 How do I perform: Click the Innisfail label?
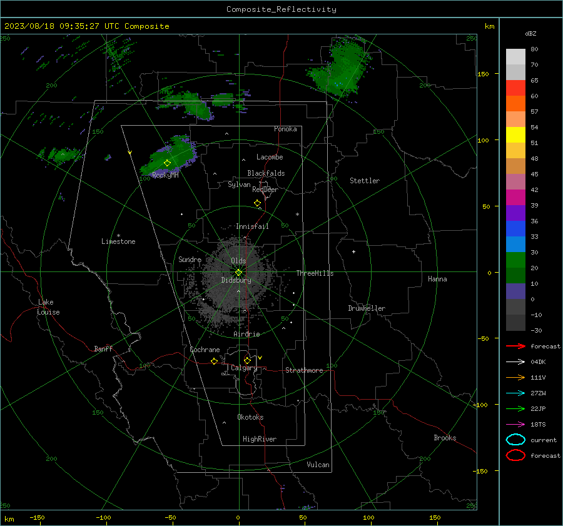(x=252, y=226)
